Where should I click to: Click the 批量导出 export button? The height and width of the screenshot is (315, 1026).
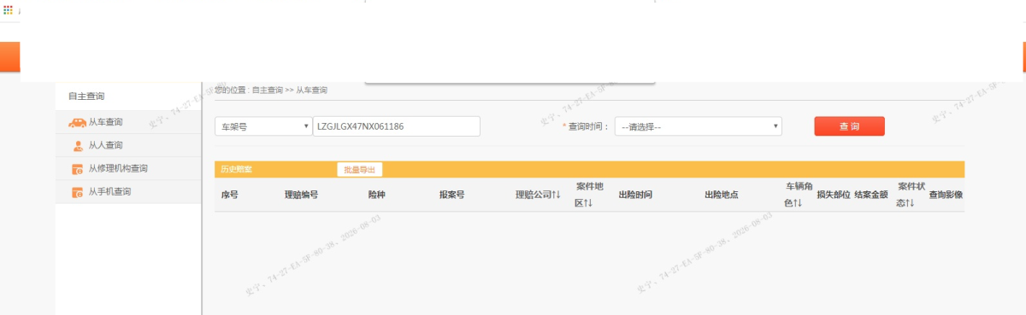point(359,169)
